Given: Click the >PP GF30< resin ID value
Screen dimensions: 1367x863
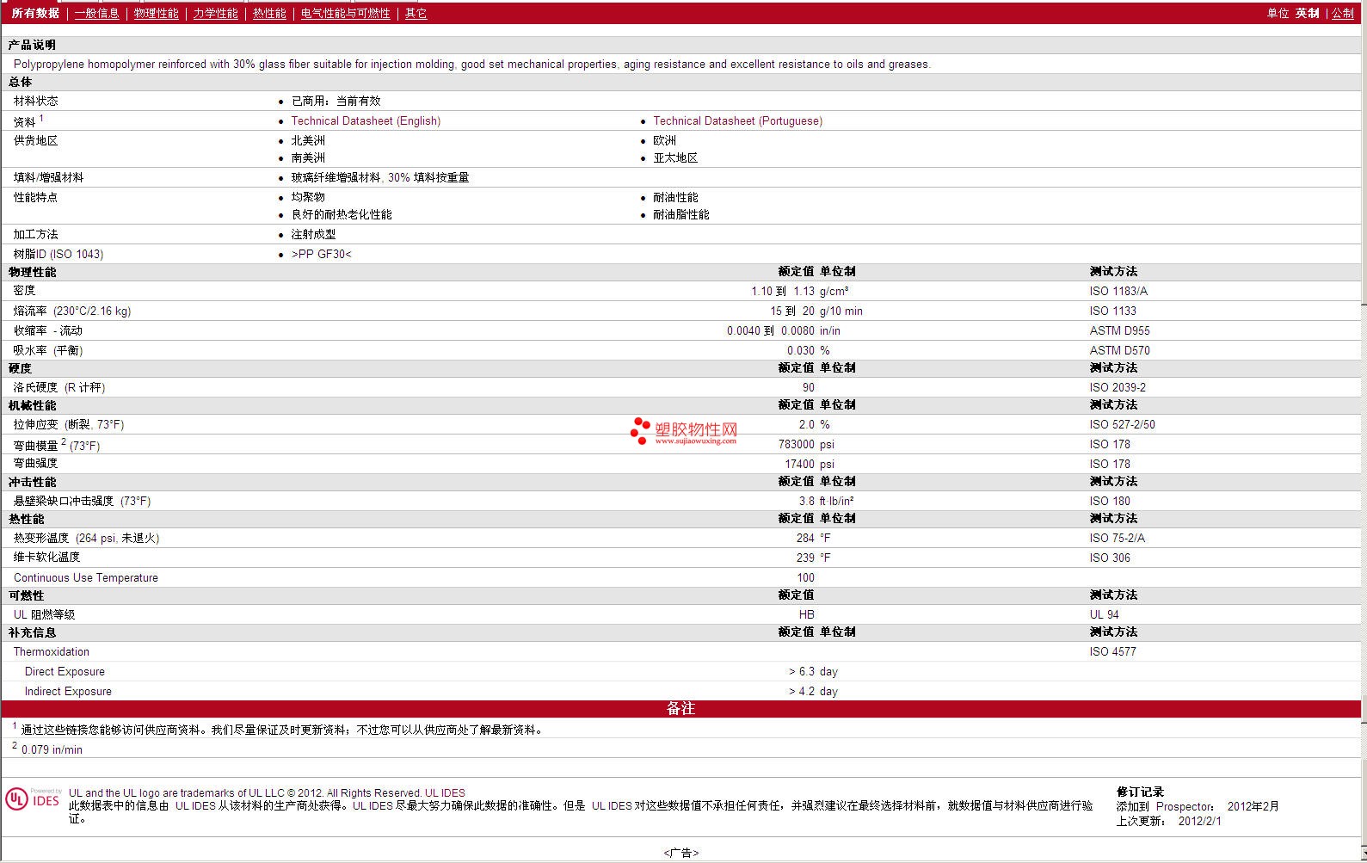Looking at the screenshot, I should [322, 255].
